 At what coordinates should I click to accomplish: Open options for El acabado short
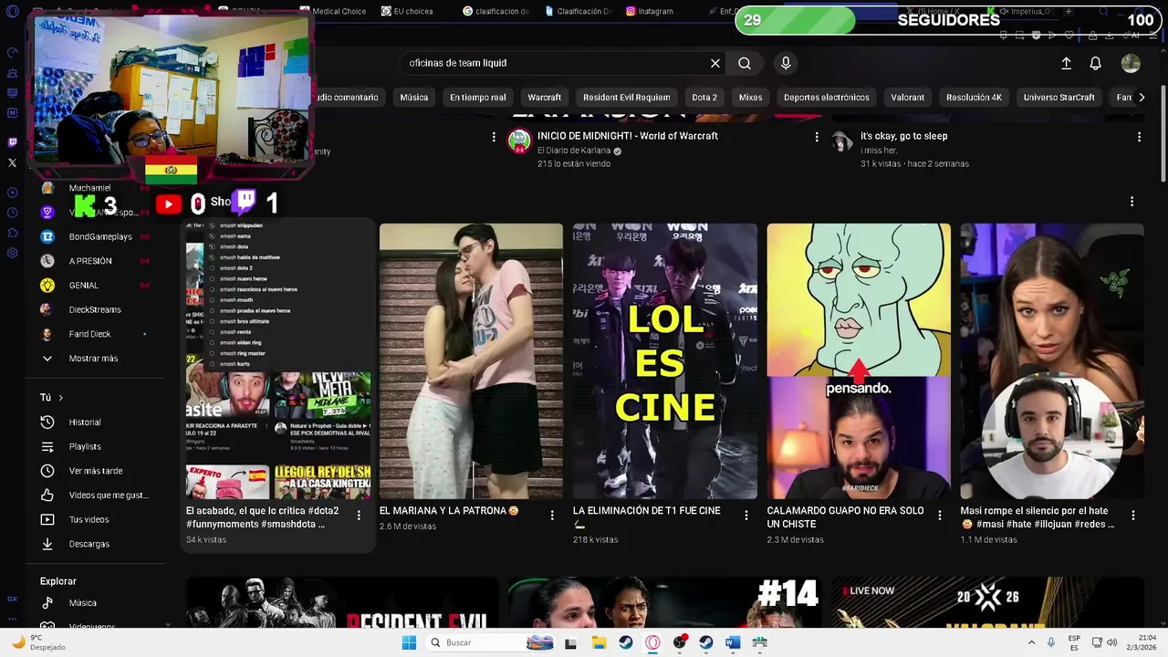[x=359, y=516]
